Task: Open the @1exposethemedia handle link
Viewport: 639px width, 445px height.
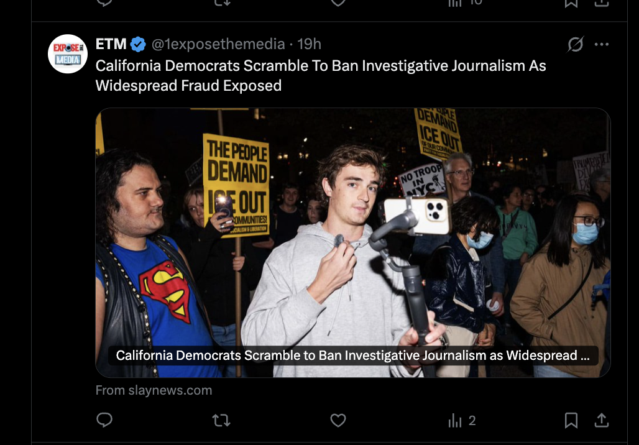Action: click(218, 44)
